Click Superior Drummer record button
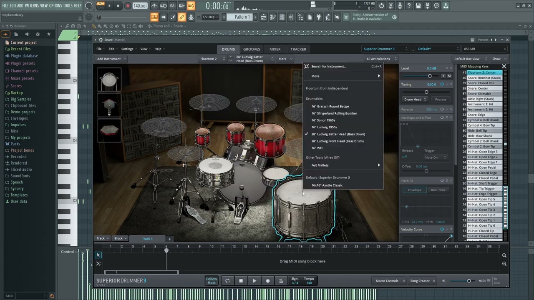 (x=268, y=281)
